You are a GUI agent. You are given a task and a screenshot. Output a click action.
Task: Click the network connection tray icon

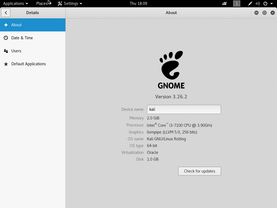click(250, 4)
